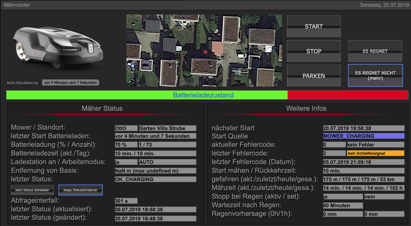The height and width of the screenshot is (226, 411).
Task: Select the MOWER_CHARGING start source field
Action: pos(363,136)
